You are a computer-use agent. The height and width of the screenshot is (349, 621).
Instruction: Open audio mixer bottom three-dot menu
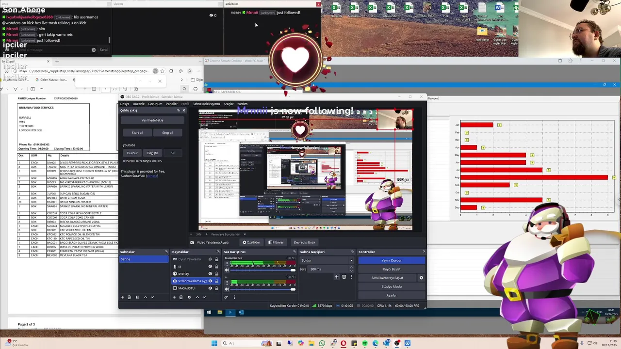coord(234,297)
